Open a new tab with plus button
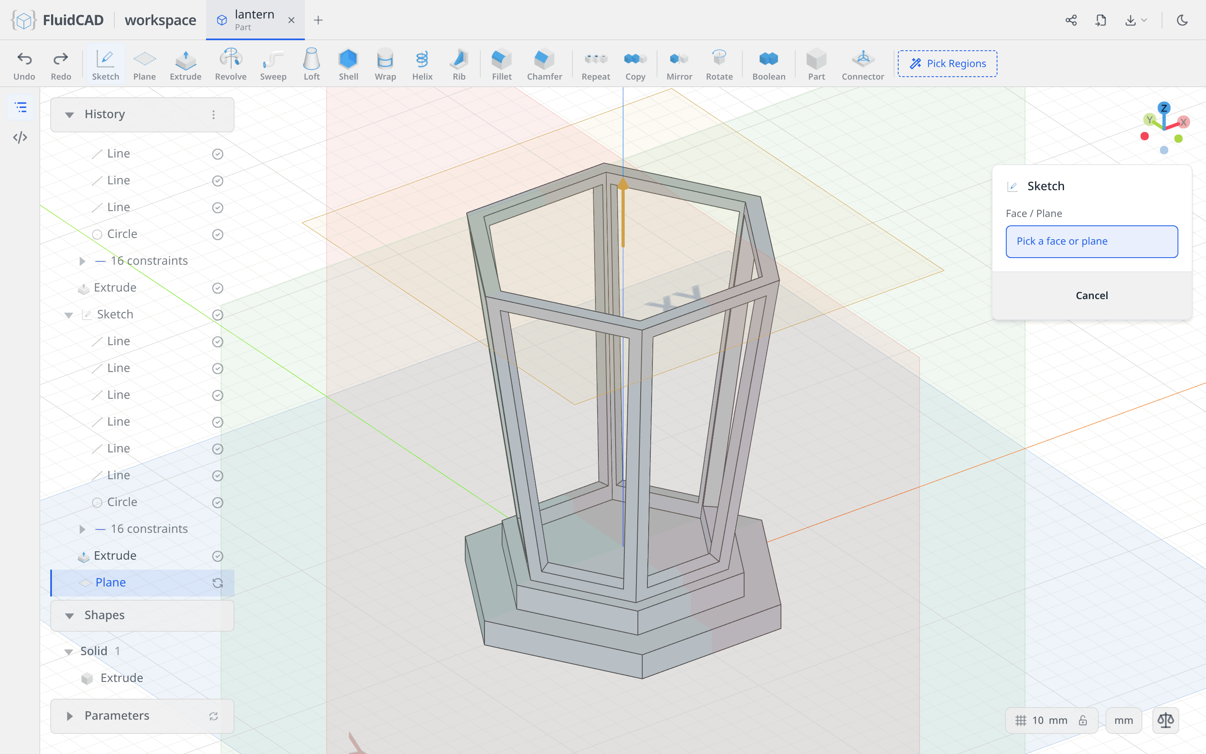 pos(318,20)
